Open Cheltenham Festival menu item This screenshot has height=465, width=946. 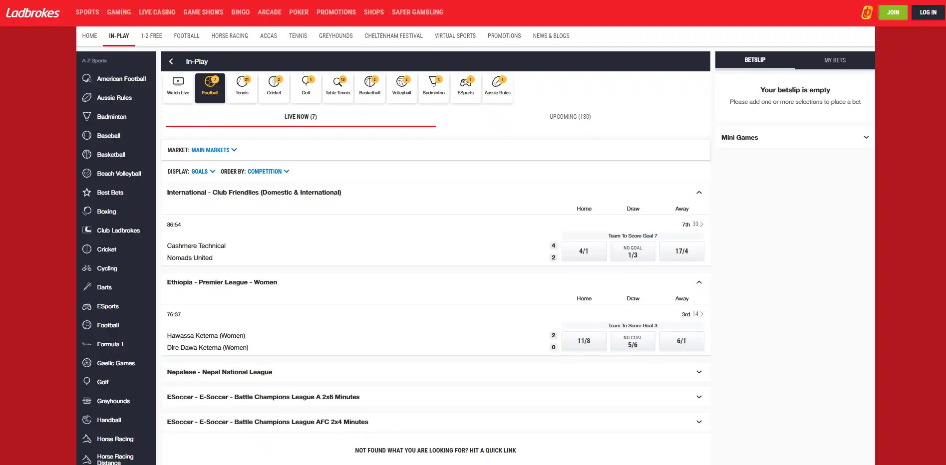pyautogui.click(x=393, y=36)
